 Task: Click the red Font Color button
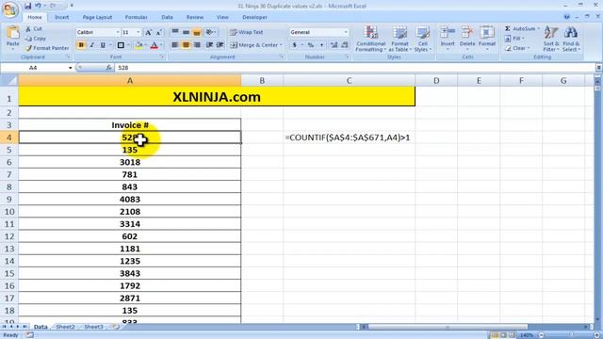click(x=154, y=45)
